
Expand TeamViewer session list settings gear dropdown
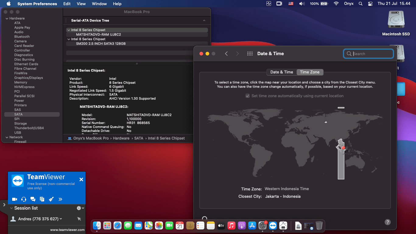pos(80,208)
